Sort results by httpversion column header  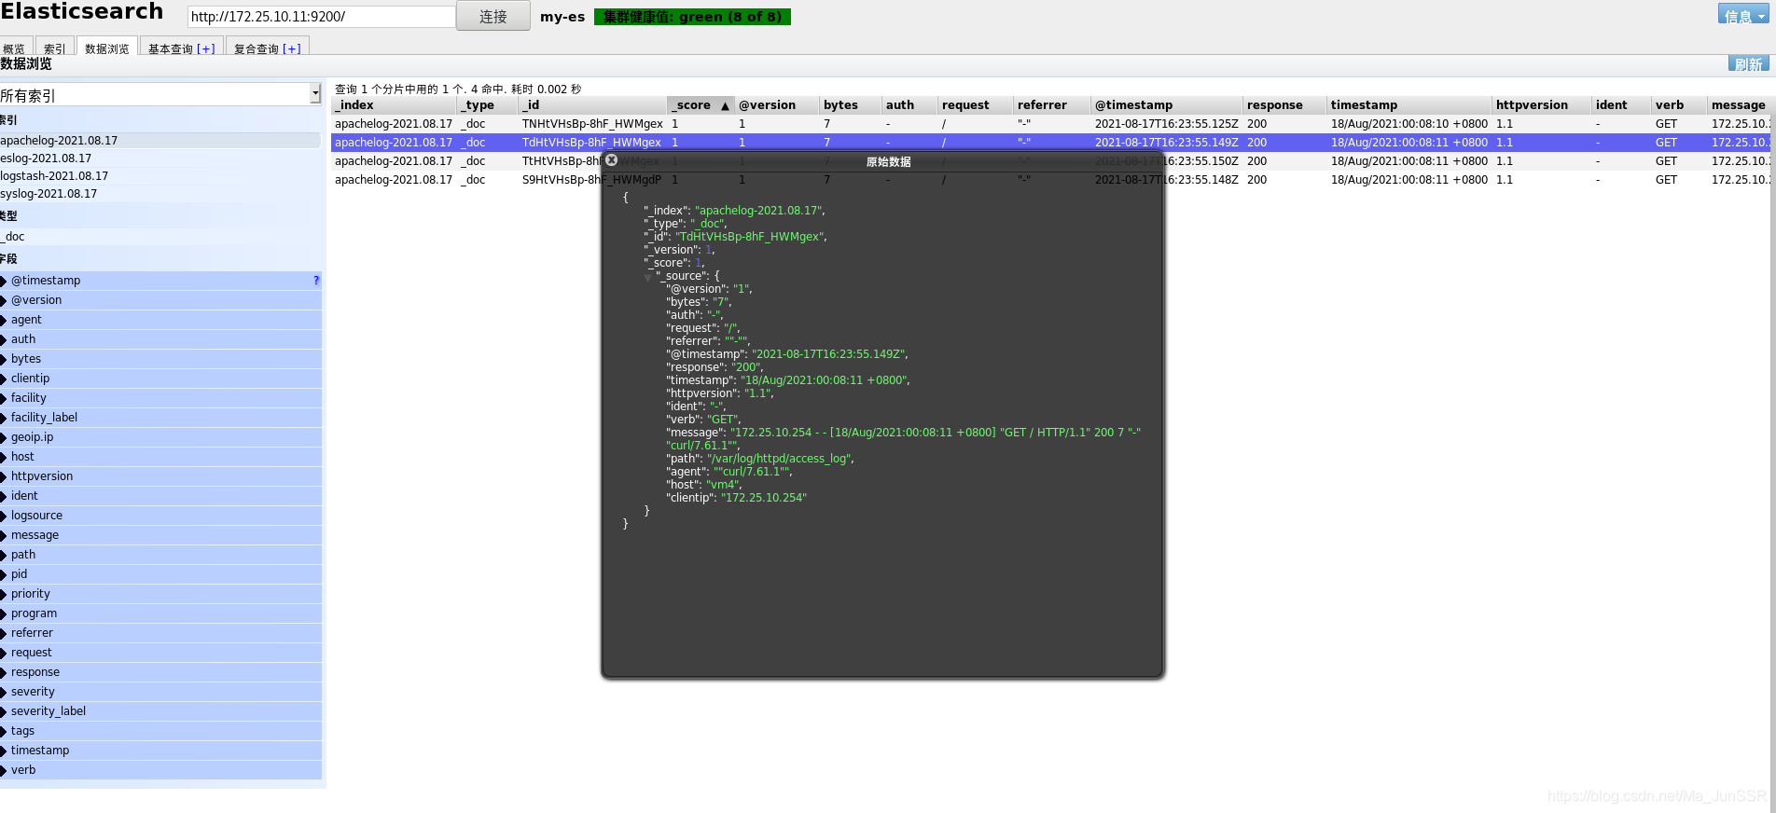click(1541, 105)
